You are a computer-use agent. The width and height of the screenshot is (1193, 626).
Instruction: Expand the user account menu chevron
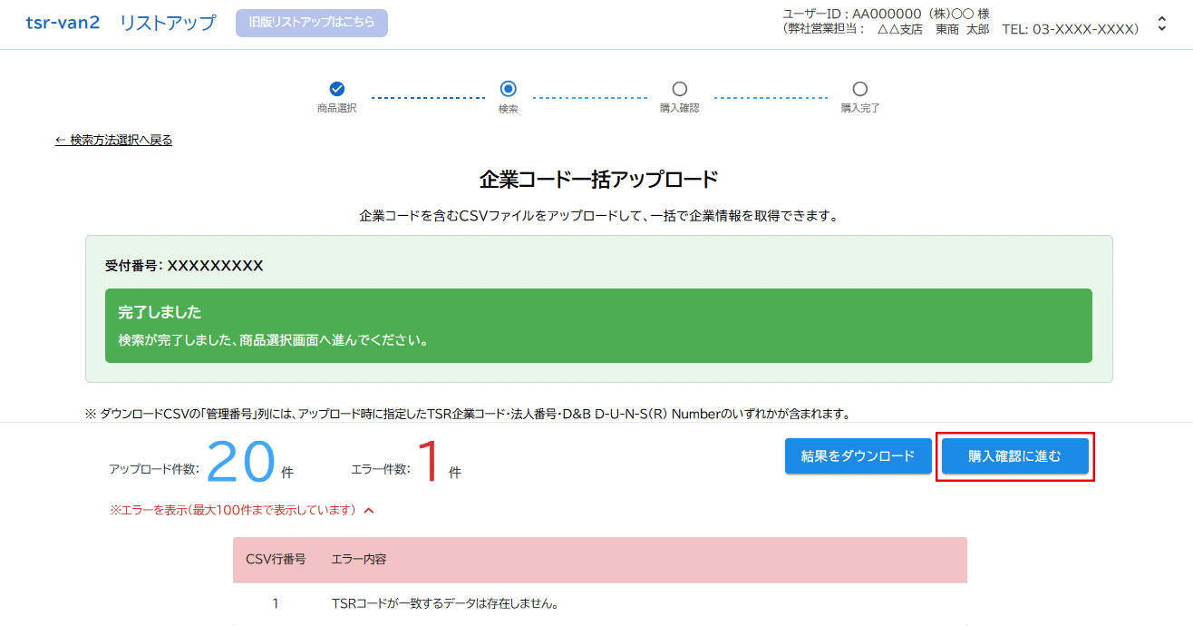[1162, 24]
